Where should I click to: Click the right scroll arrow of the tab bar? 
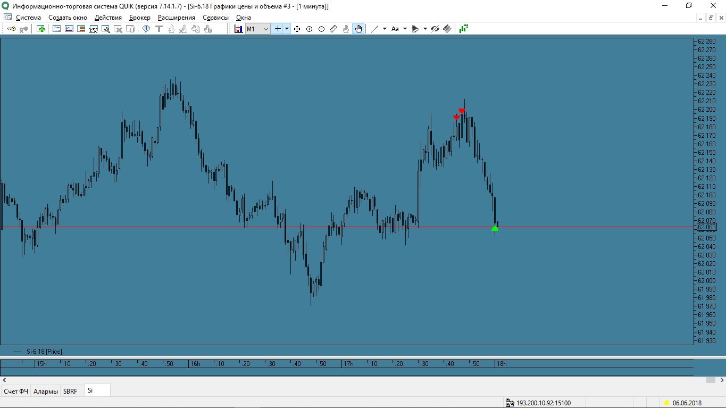point(721,380)
